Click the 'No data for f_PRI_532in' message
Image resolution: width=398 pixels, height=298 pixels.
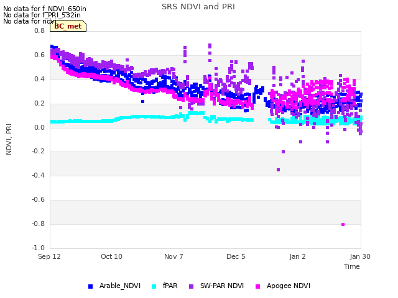coord(42,15)
